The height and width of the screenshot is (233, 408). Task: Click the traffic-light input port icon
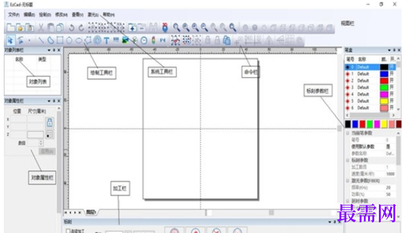[x=153, y=40]
